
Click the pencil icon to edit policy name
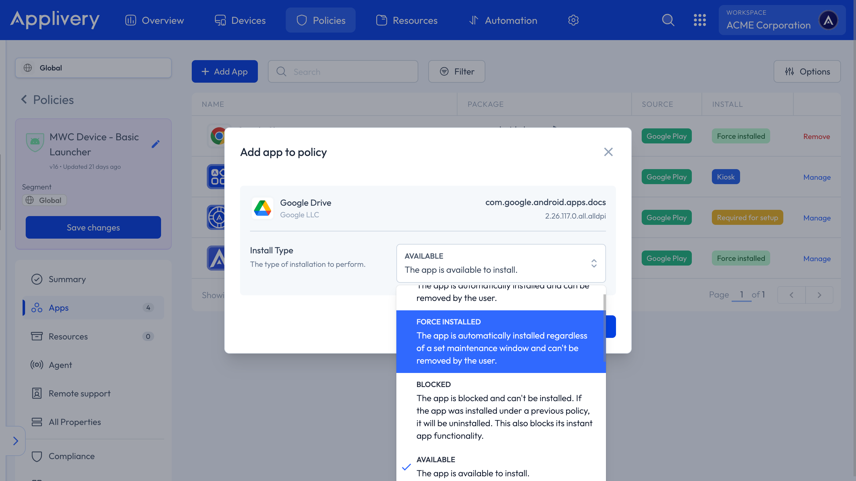click(155, 144)
